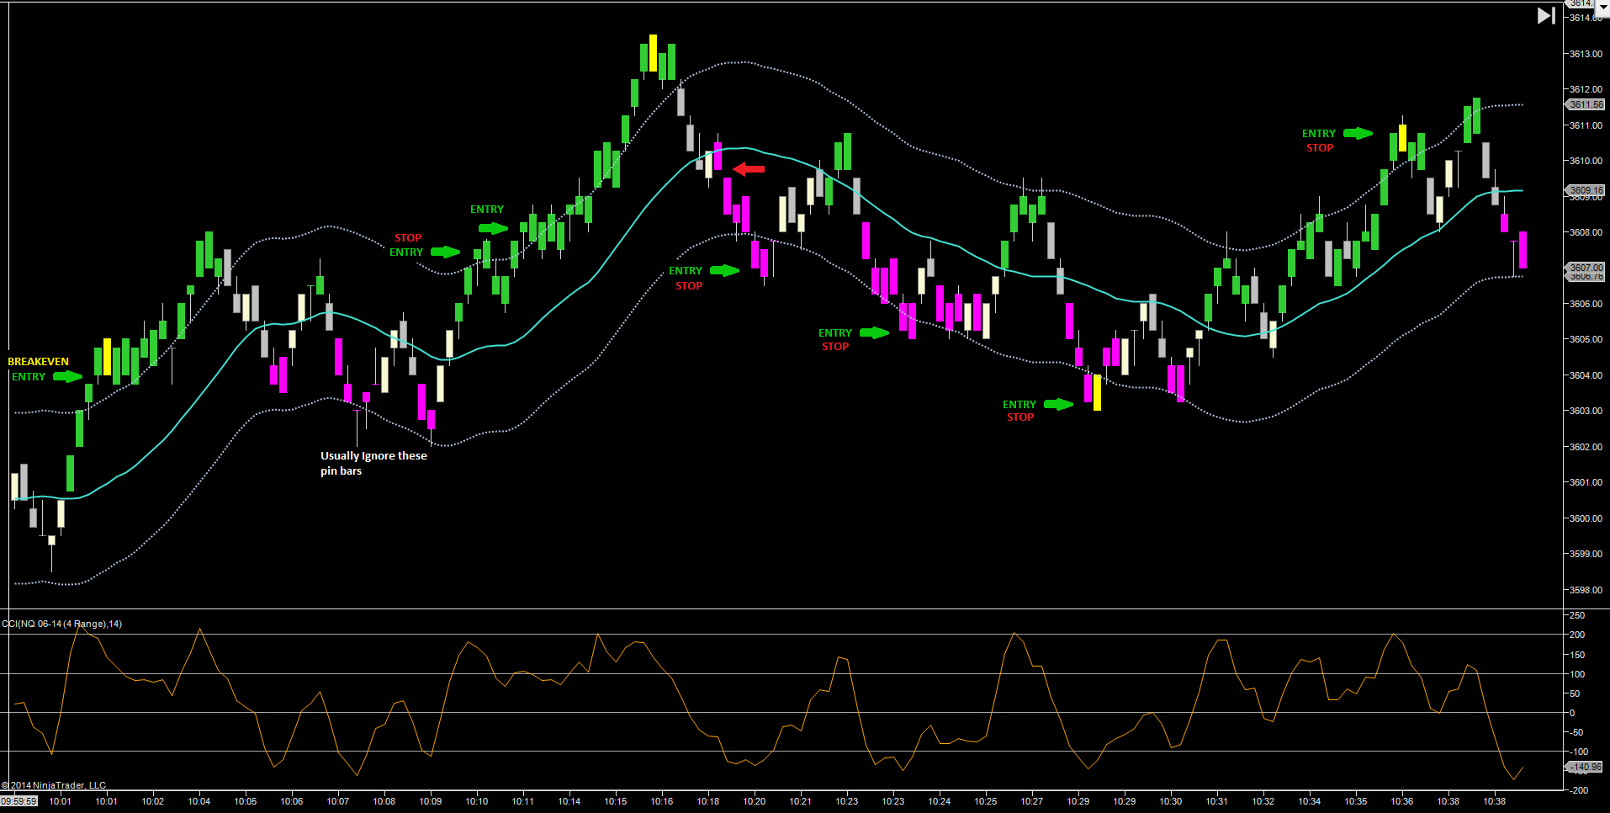Screen dimensions: 1610x813
Task: Click the CCI(NQ 06-14 (4 Range),14) indicator label
Action: click(62, 624)
